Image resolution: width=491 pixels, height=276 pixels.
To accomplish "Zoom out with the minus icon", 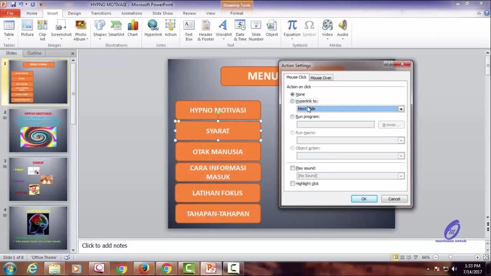I will 435,257.
